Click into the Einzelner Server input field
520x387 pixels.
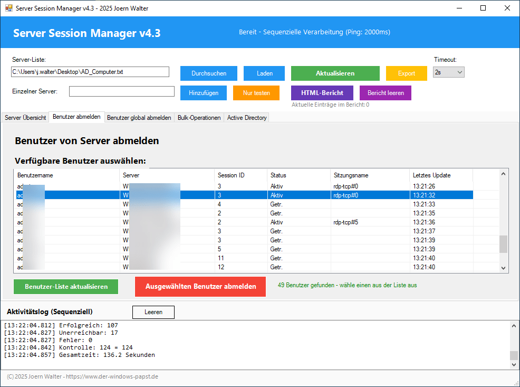(121, 92)
